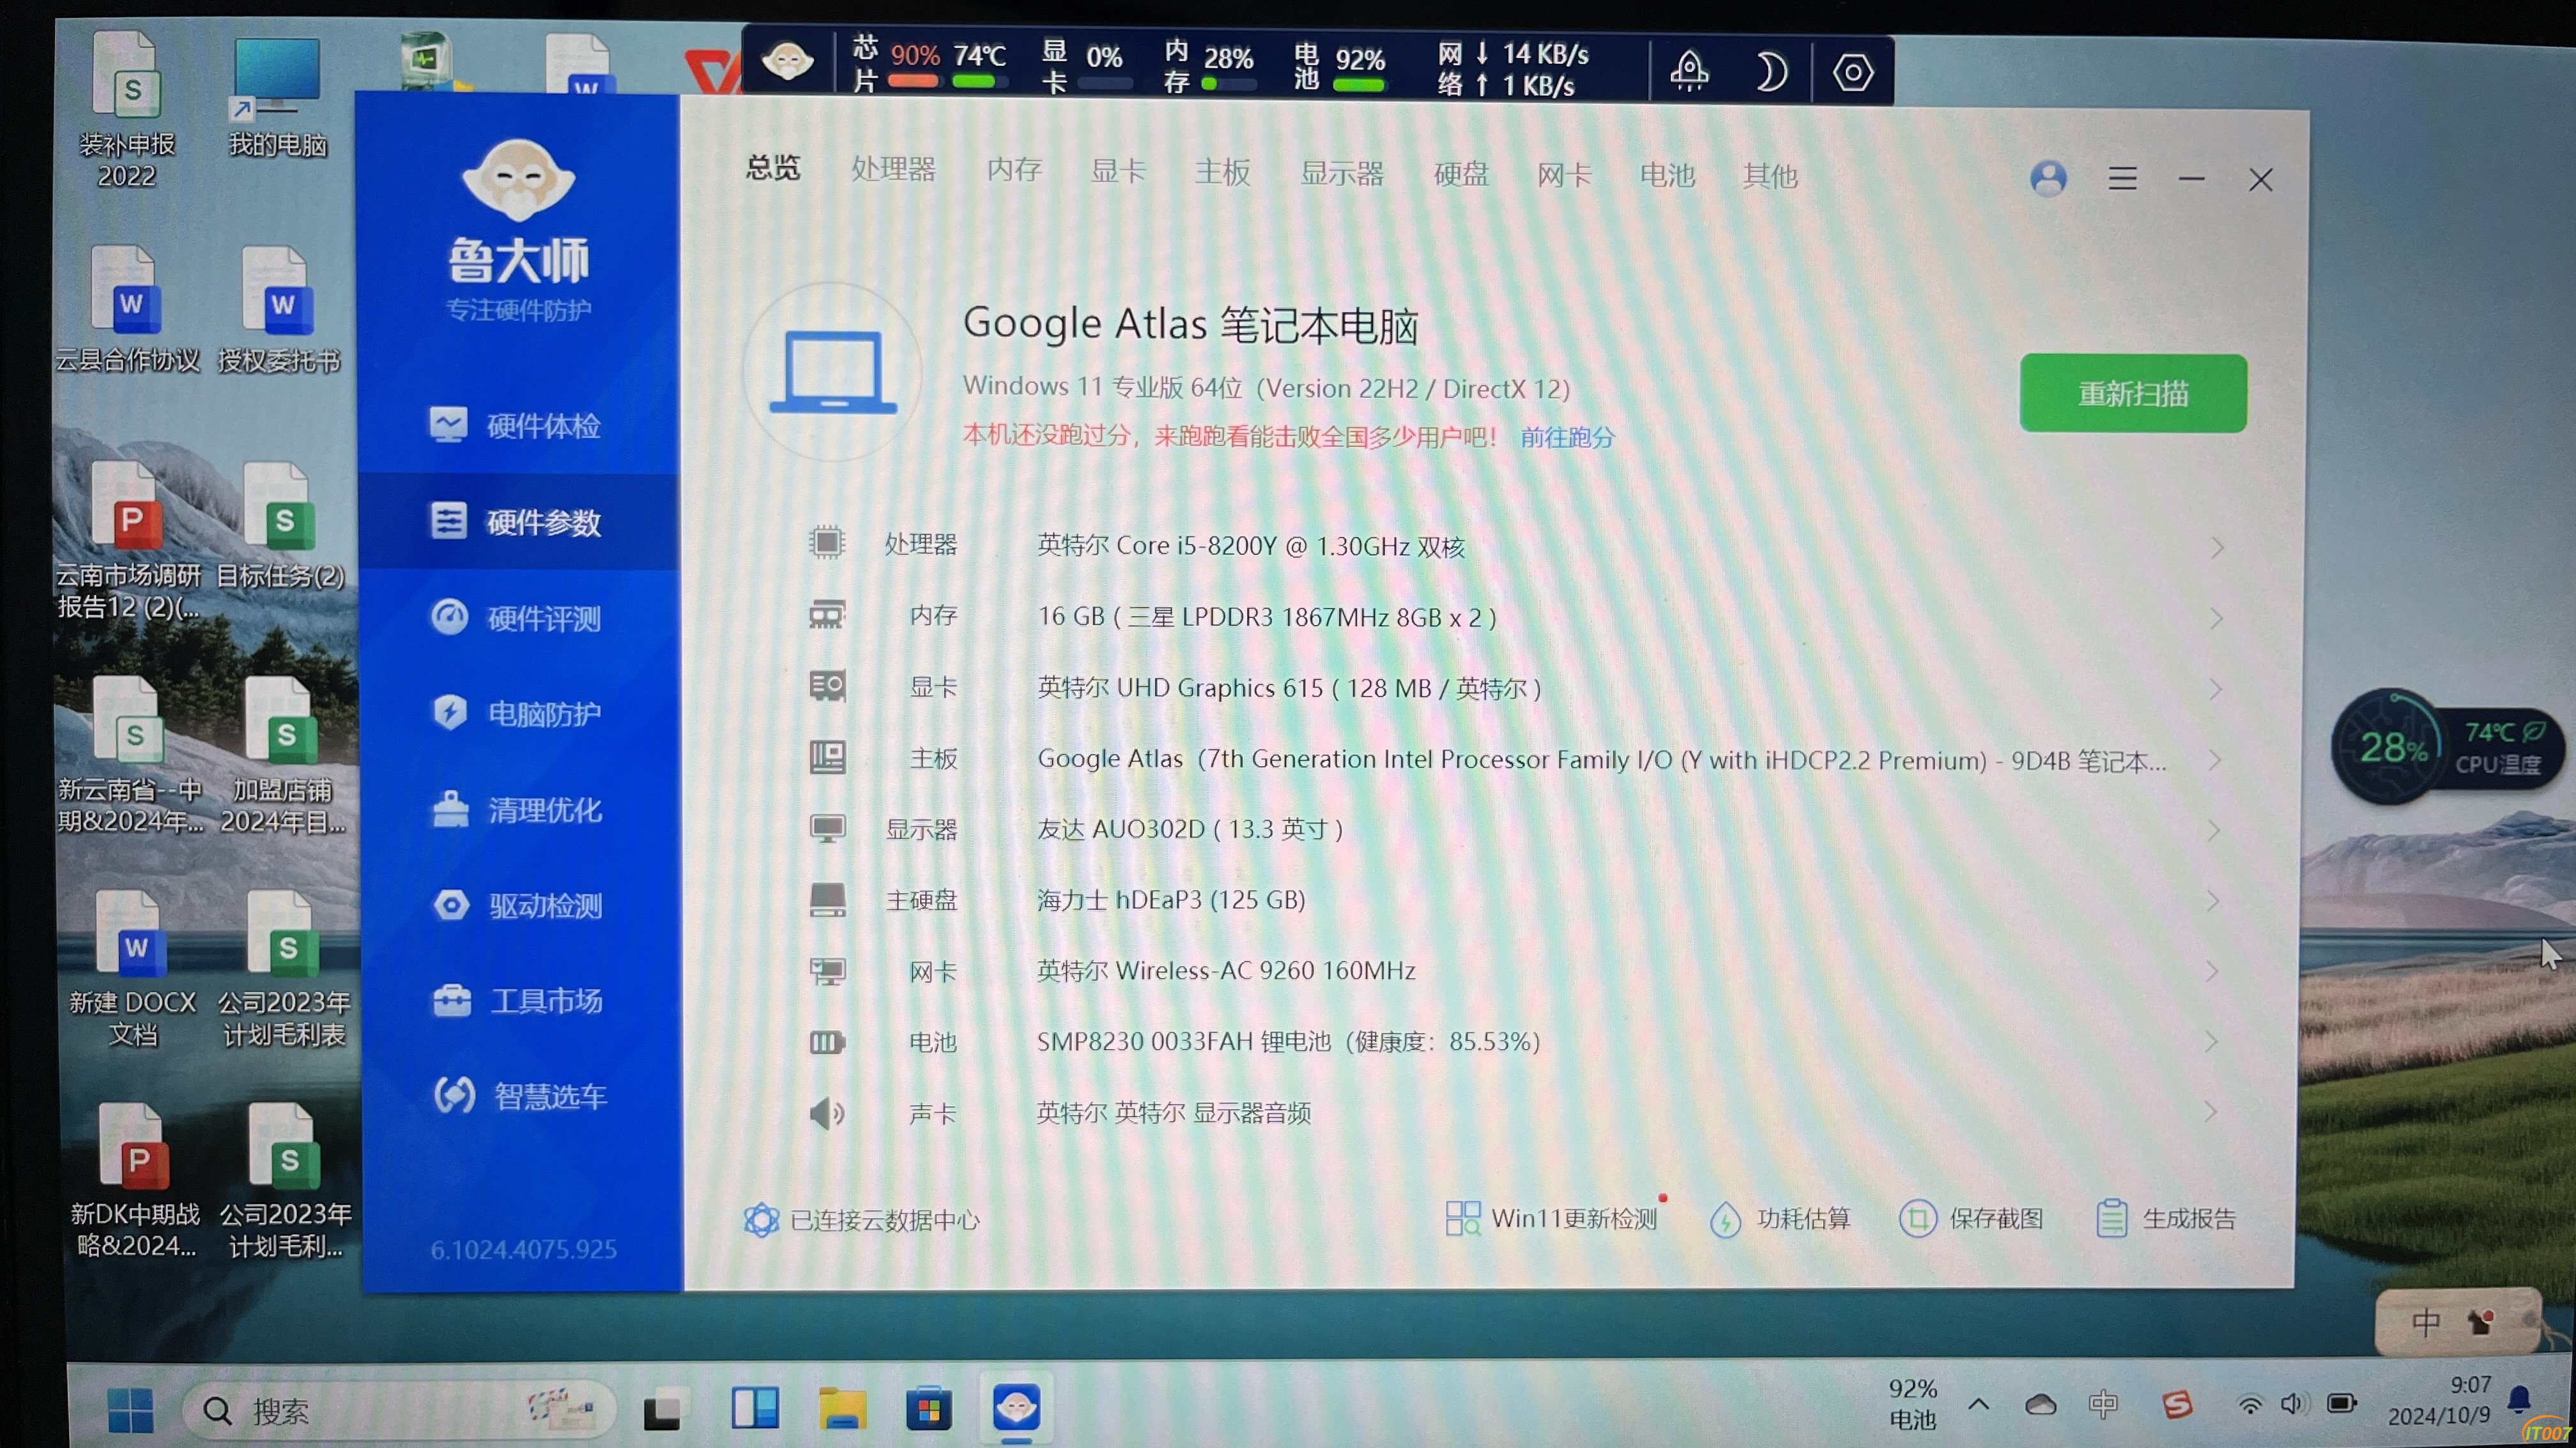The height and width of the screenshot is (1448, 2576).
Task: Click the memory module icon
Action: [827, 615]
